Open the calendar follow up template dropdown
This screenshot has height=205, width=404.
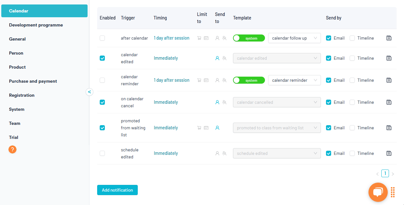tap(294, 38)
